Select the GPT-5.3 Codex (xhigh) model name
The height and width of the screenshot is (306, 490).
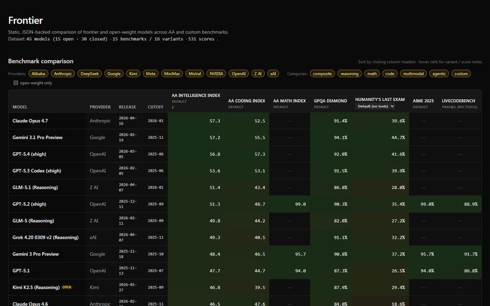37,171
